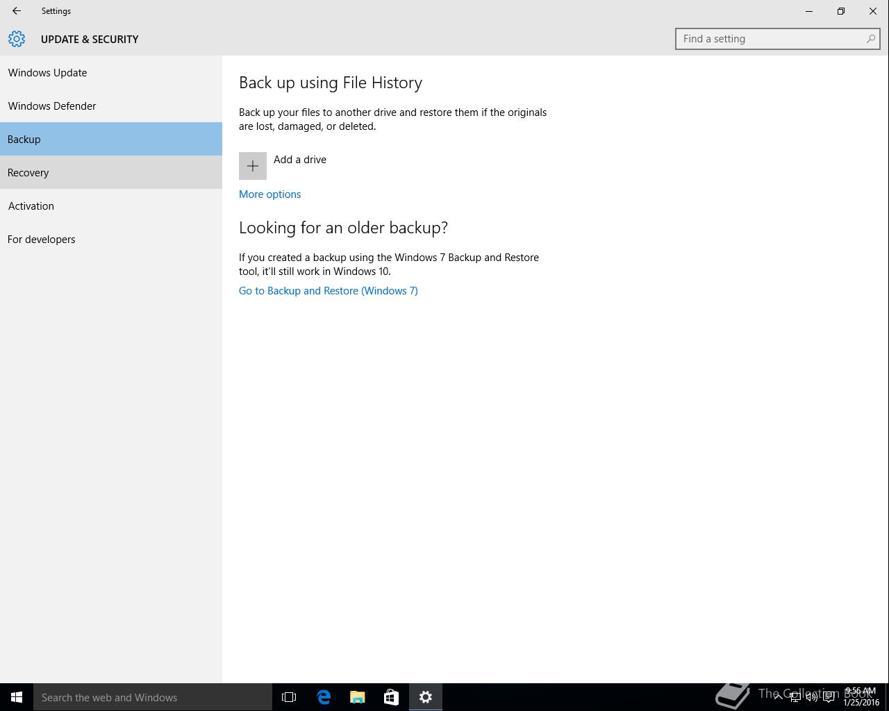Click the Search the web and Windows box
The width and height of the screenshot is (889, 711).
pyautogui.click(x=153, y=697)
